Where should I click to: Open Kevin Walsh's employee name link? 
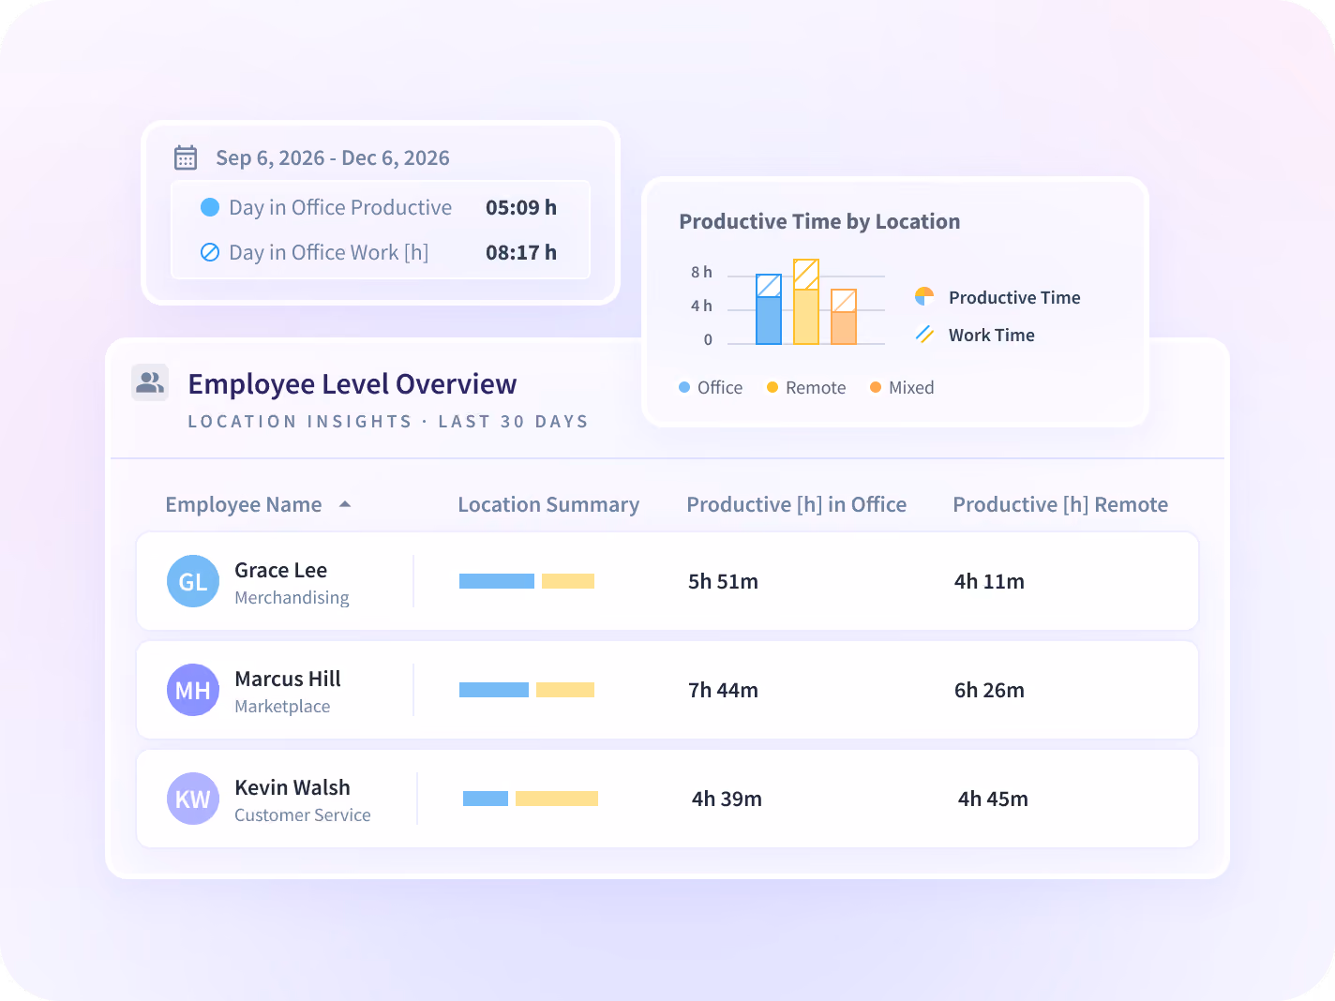click(x=292, y=787)
